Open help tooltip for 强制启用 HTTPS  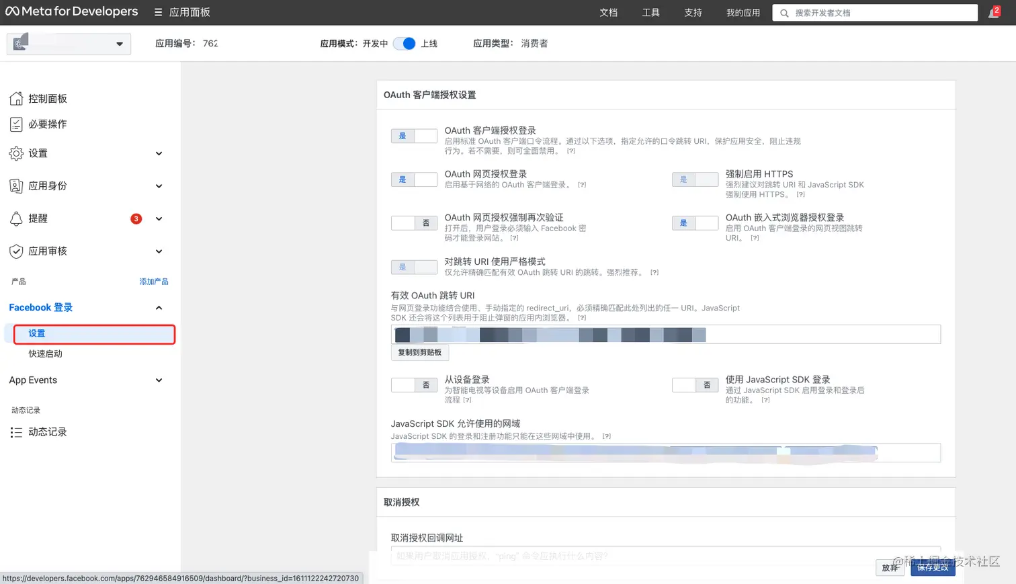[x=800, y=195]
